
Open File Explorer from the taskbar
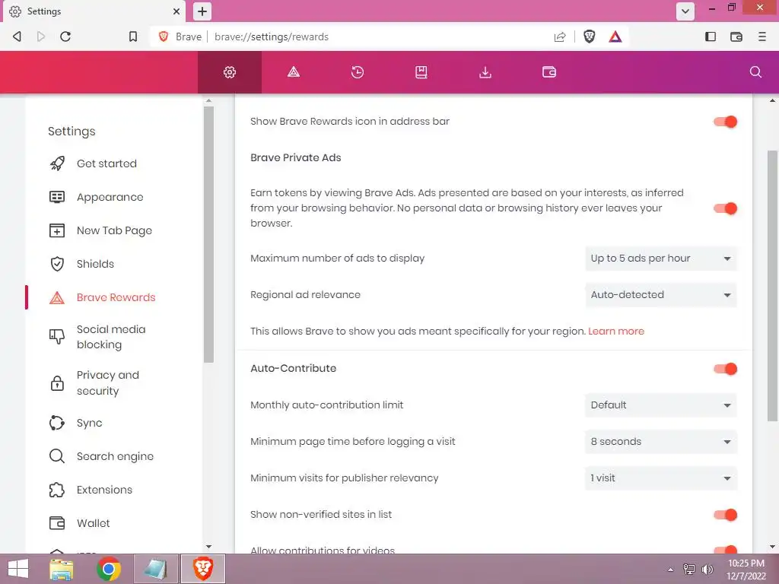(x=62, y=569)
